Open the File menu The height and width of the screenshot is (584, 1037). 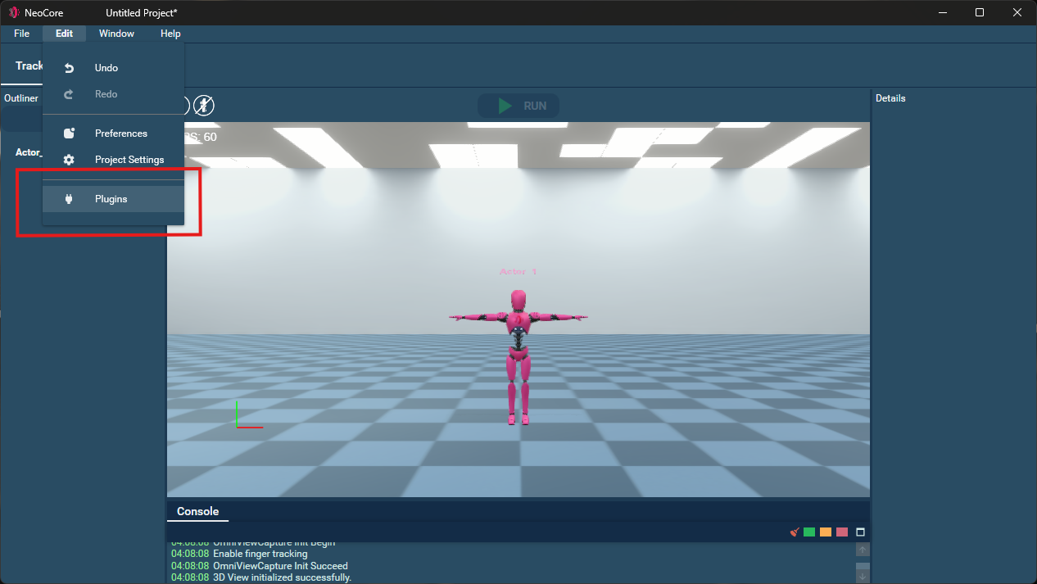click(21, 34)
